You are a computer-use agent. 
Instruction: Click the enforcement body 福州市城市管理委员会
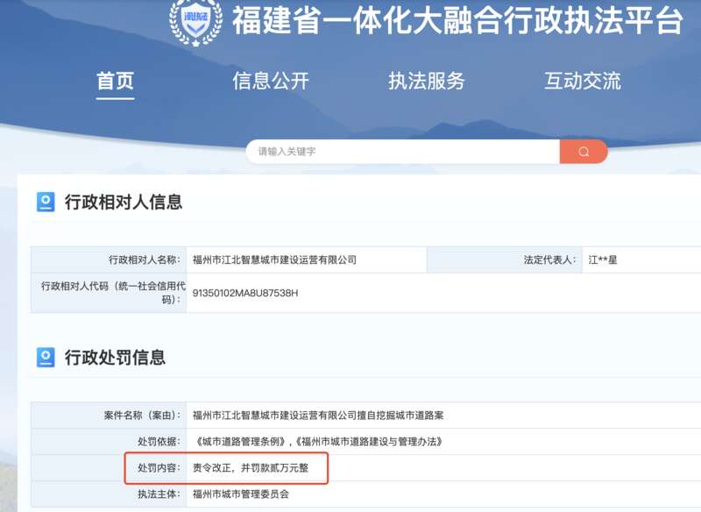click(x=240, y=494)
